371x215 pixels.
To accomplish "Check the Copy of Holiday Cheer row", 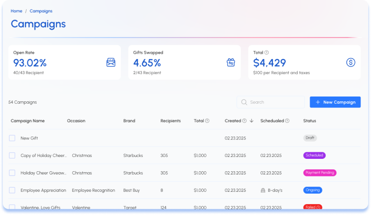I will 12,156.
